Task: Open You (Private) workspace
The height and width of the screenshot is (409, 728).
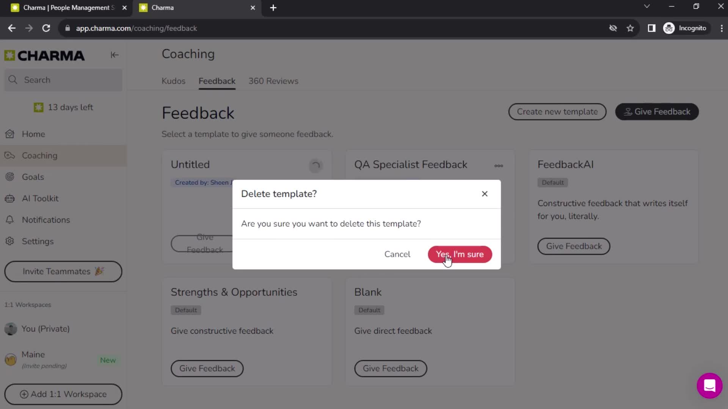Action: (63, 329)
